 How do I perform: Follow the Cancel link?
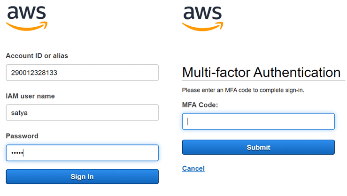pos(193,168)
